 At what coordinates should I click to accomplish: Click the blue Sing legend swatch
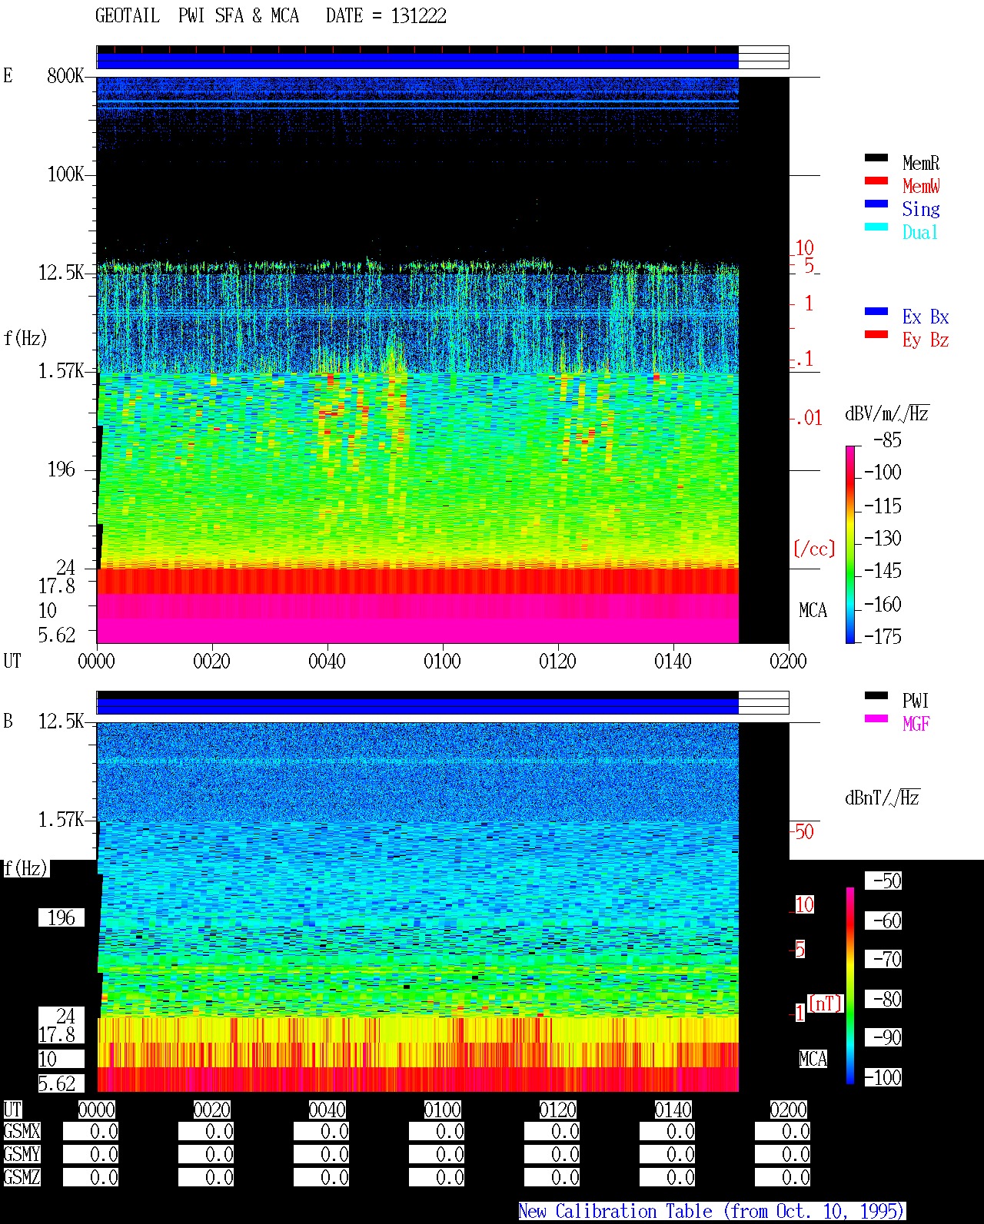click(876, 204)
